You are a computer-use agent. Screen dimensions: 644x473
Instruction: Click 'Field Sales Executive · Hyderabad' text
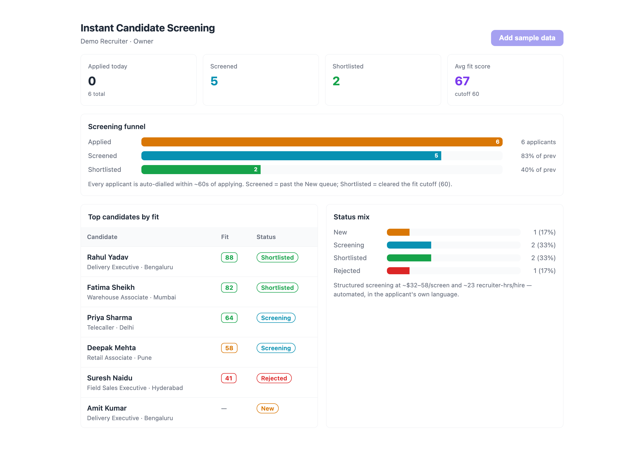coord(135,388)
